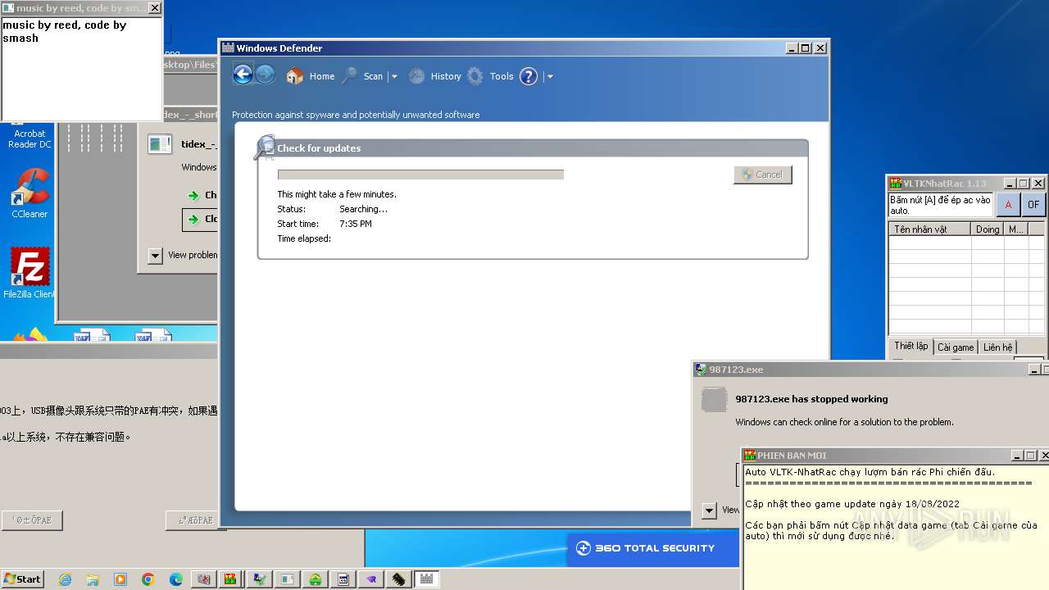Image resolution: width=1049 pixels, height=590 pixels.
Task: Open Defender History
Action: pos(435,76)
